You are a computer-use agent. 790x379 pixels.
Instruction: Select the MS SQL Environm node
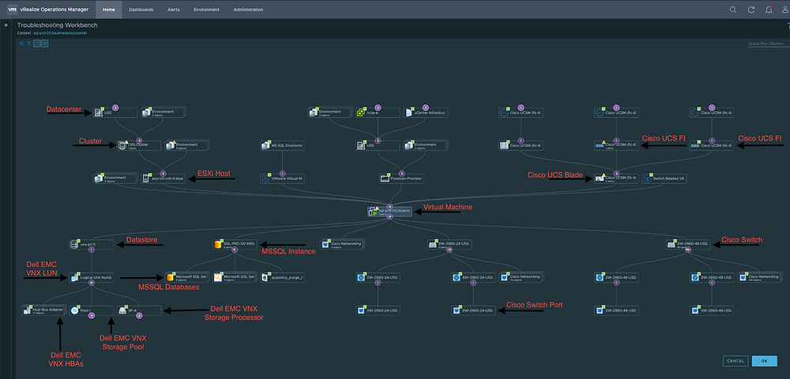282,146
